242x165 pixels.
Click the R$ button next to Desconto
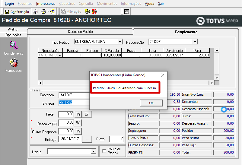point(78,123)
